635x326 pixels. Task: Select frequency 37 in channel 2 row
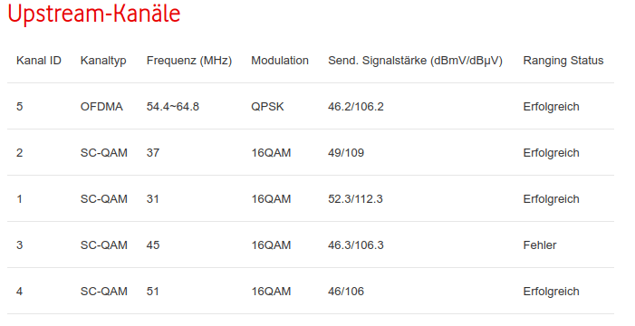[x=153, y=153]
